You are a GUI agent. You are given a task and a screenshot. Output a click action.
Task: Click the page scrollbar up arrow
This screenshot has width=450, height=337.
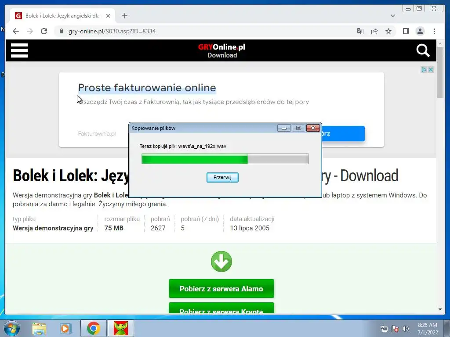click(x=440, y=43)
